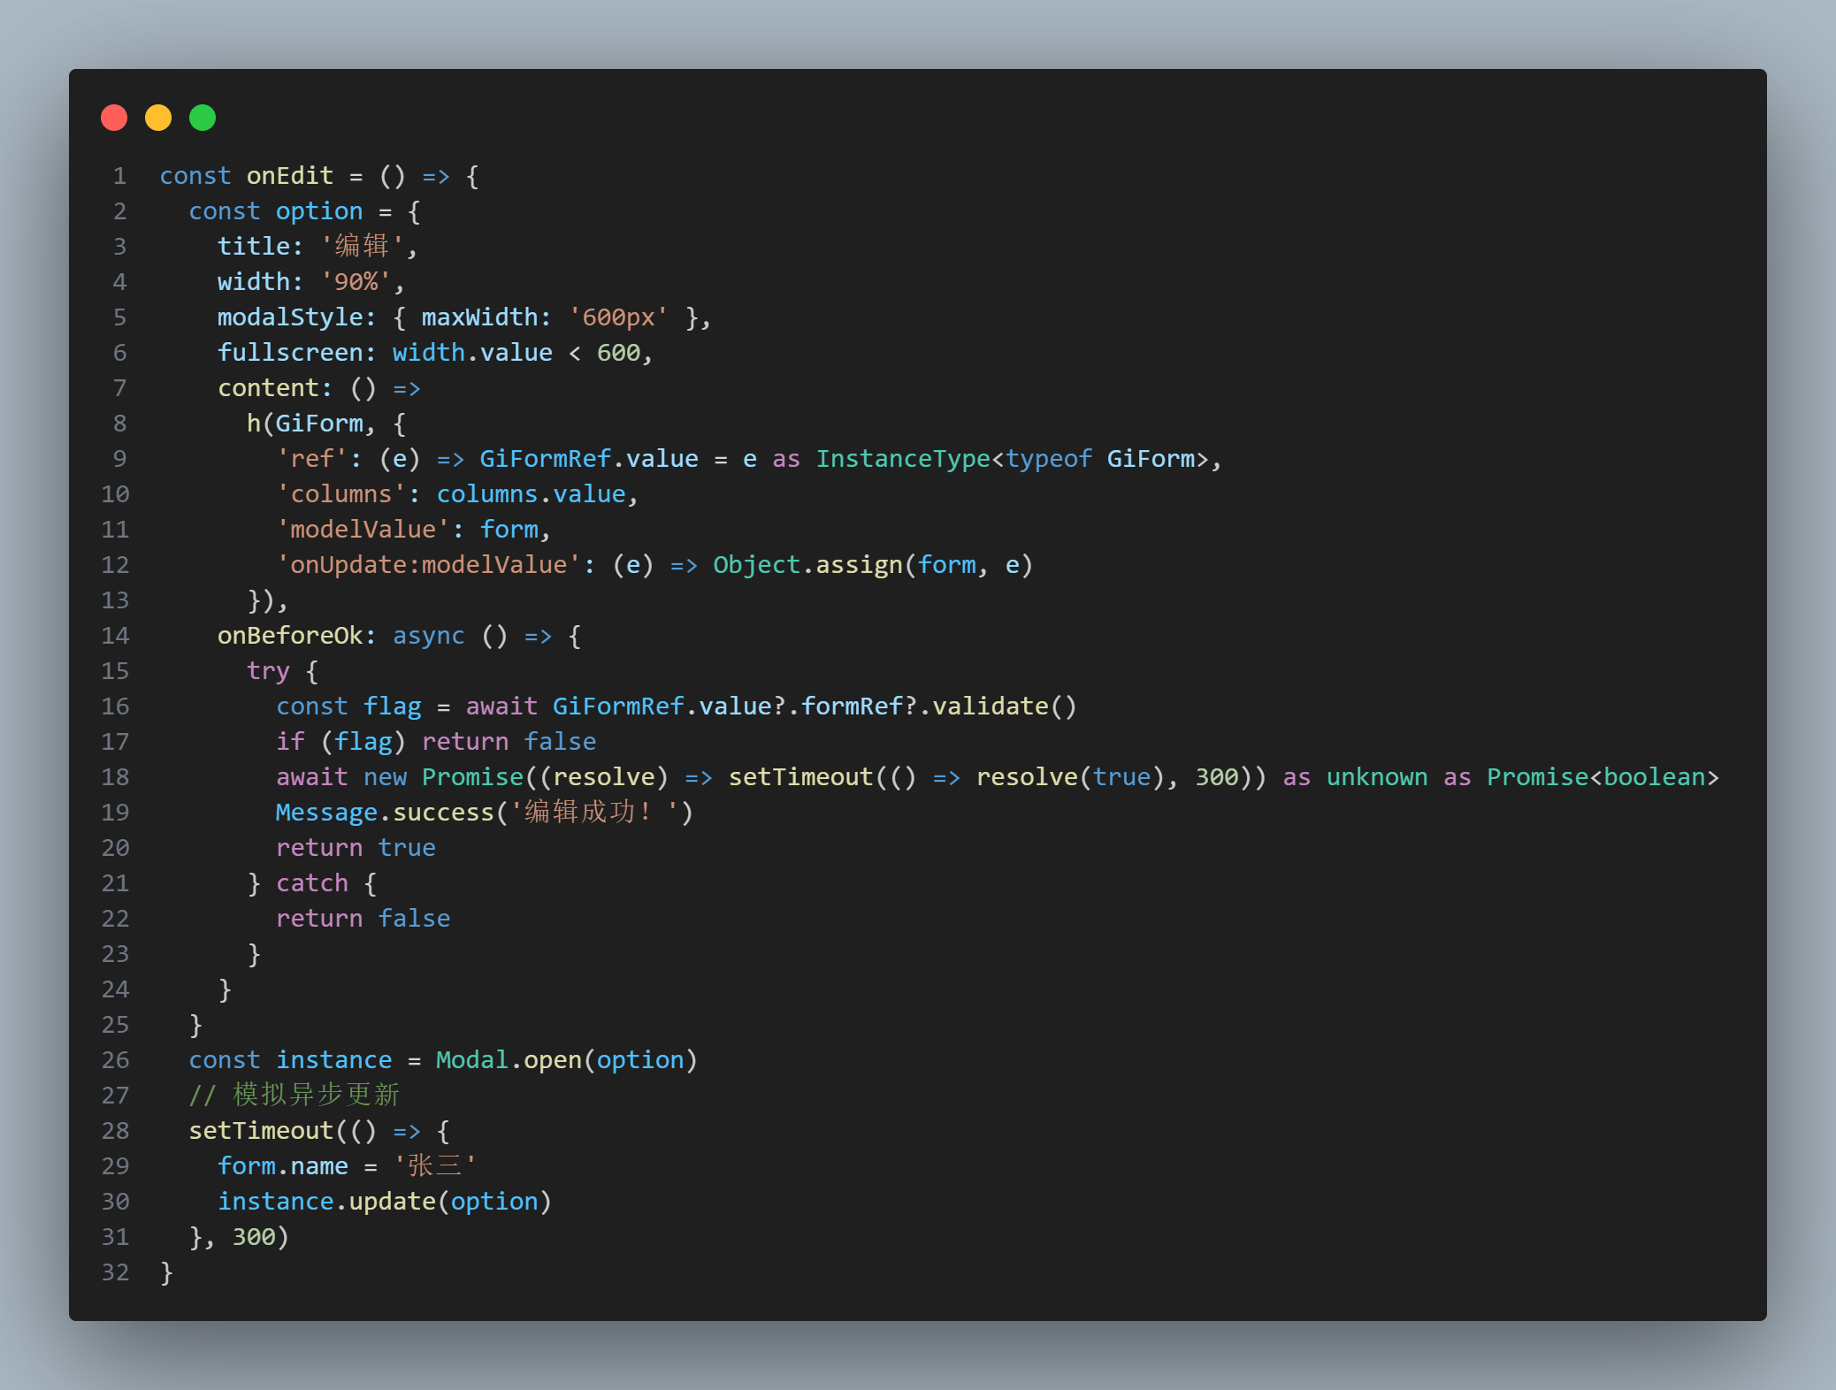The width and height of the screenshot is (1836, 1390).
Task: Click line number 32
Action: [115, 1272]
